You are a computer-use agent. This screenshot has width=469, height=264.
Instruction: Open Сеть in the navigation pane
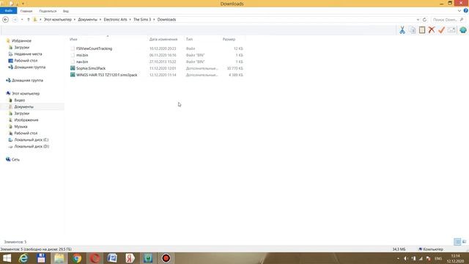pyautogui.click(x=15, y=159)
